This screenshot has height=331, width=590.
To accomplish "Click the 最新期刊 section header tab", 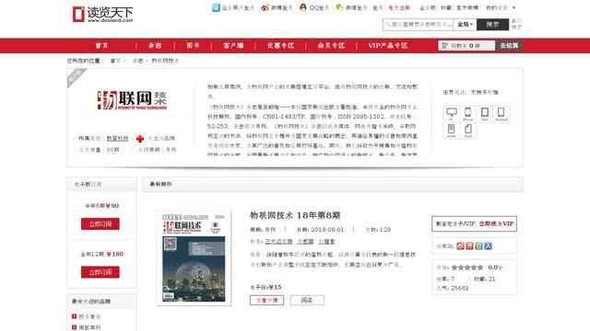I will 160,184.
